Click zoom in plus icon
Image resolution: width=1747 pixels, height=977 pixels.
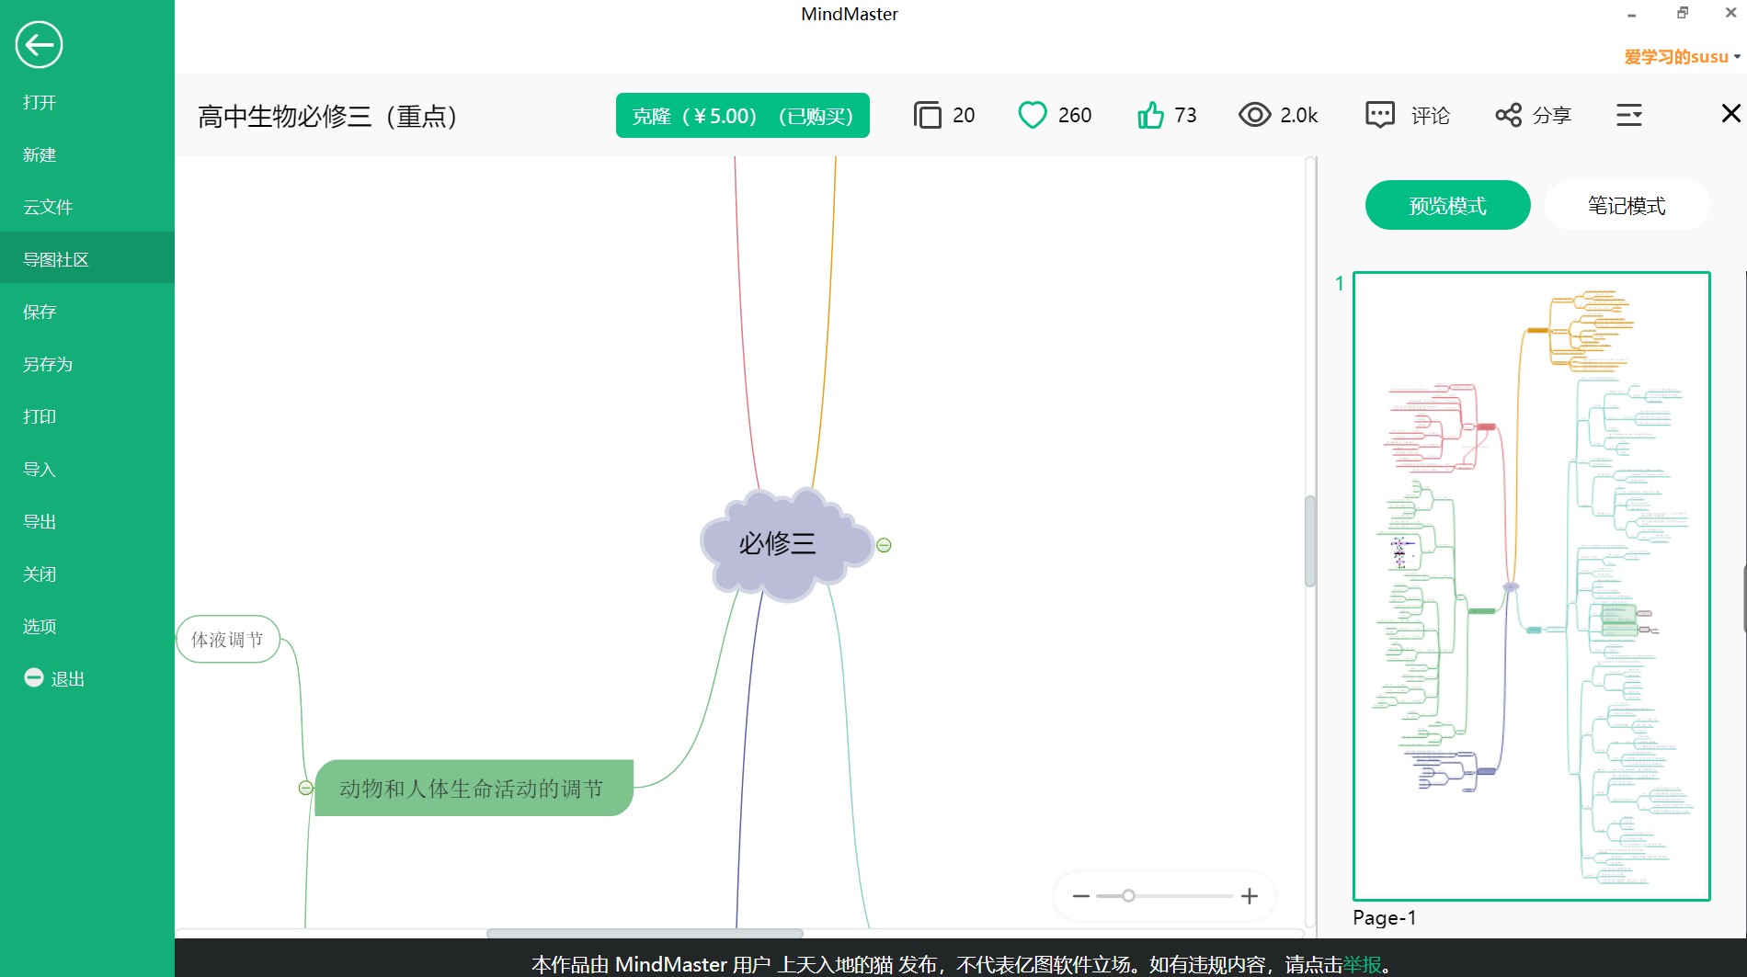[1249, 896]
